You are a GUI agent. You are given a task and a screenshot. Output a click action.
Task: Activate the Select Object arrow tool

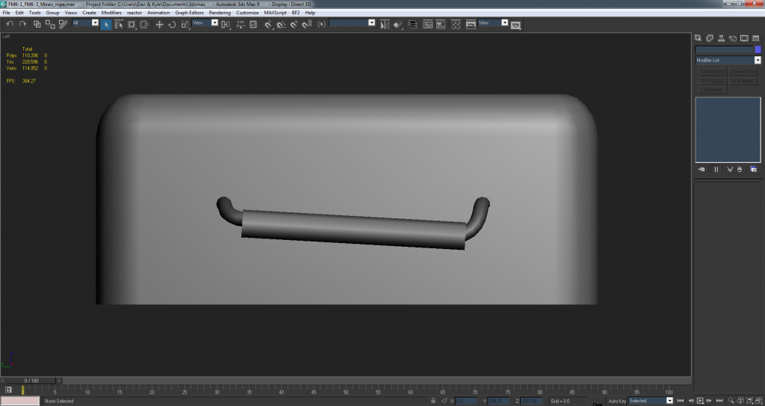pos(106,24)
